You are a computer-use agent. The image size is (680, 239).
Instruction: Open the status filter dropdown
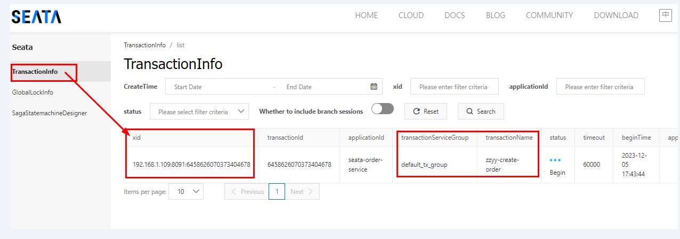click(199, 112)
